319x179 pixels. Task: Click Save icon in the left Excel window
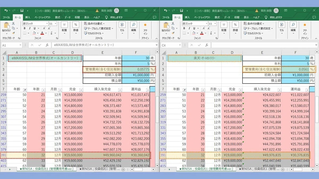click(22, 11)
